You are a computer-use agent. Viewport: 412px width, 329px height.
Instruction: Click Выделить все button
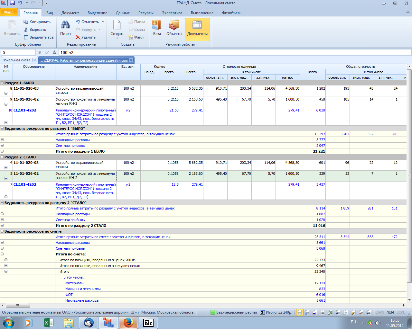point(39,37)
